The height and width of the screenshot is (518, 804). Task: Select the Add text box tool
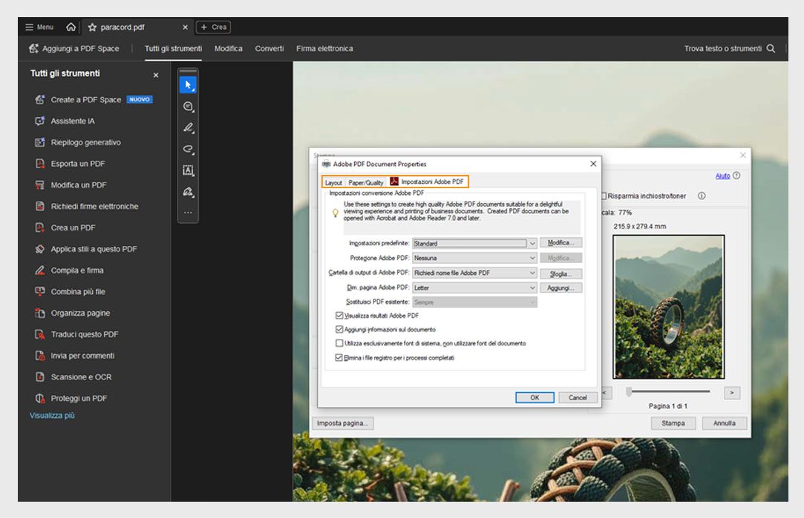(188, 168)
